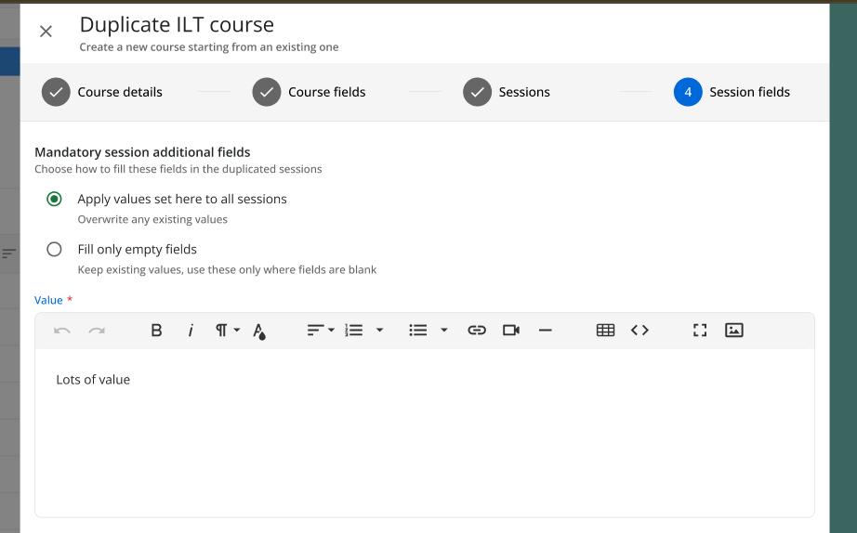This screenshot has width=857, height=533.
Task: Apply italic formatting to text
Action: (191, 331)
